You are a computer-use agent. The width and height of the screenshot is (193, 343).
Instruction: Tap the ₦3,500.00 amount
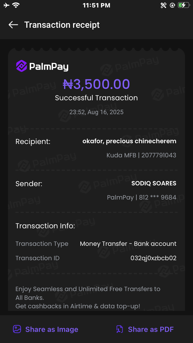click(x=97, y=84)
